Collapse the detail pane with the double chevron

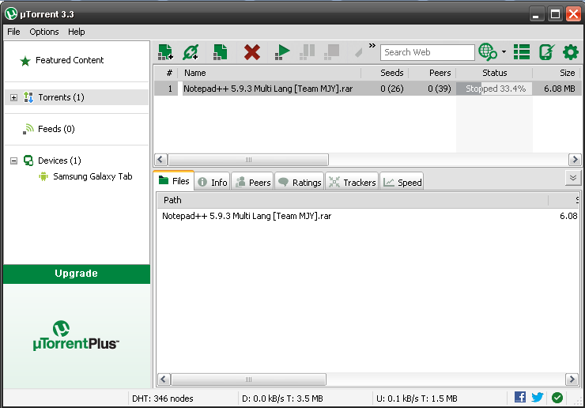click(x=573, y=178)
